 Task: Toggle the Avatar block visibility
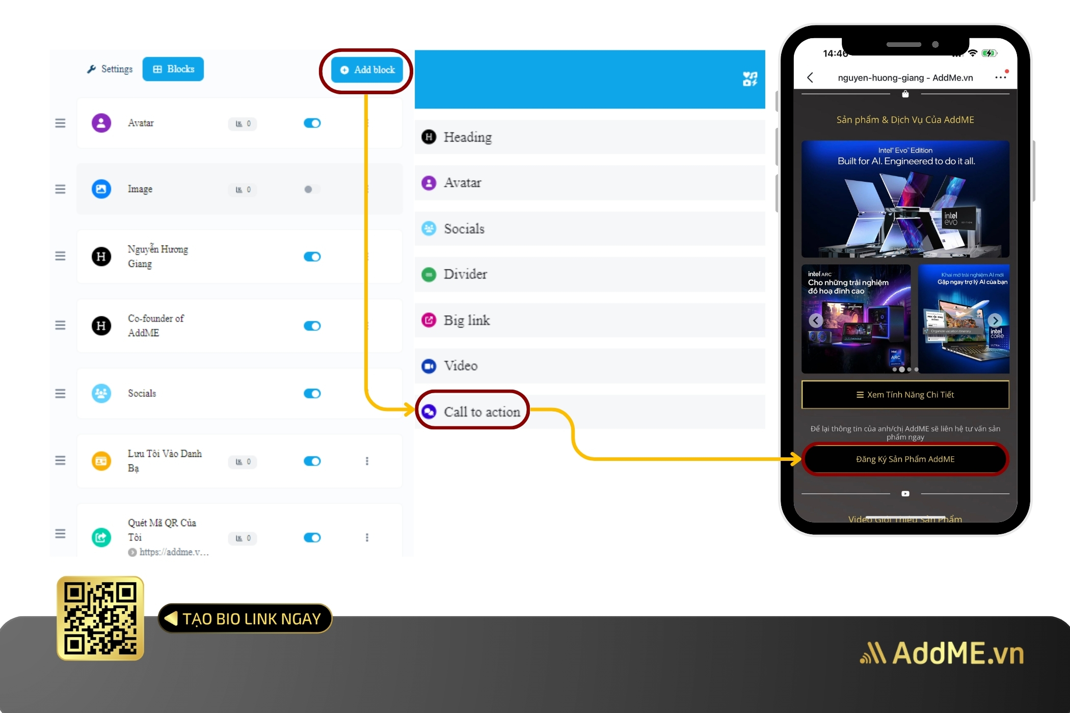coord(314,123)
